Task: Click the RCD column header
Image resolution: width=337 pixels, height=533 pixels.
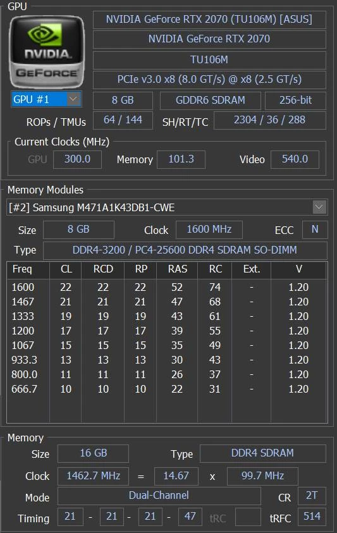Action: [x=102, y=269]
